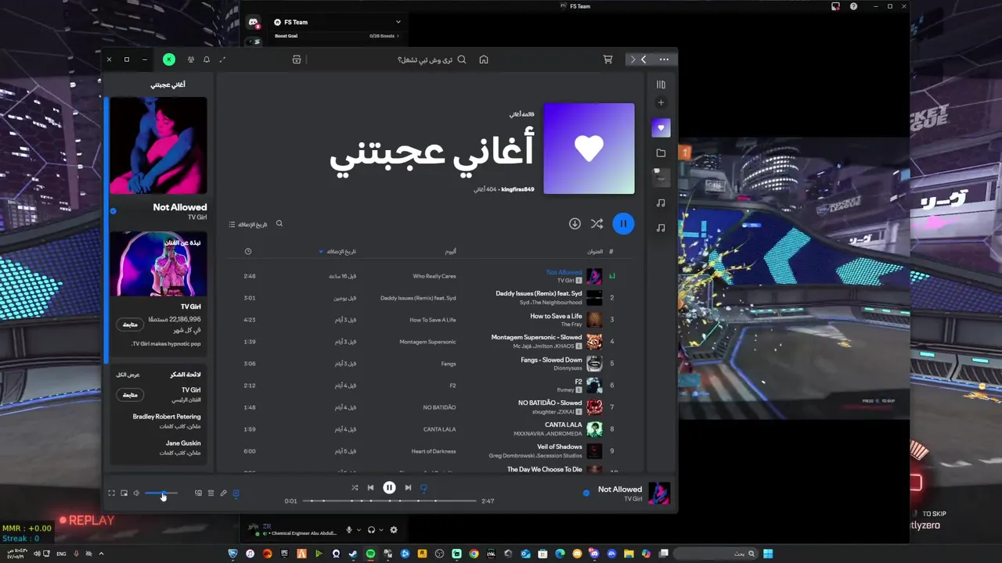This screenshot has height=563, width=1002.
Task: Open the NO BATIDÃO album link
Action: click(x=439, y=407)
